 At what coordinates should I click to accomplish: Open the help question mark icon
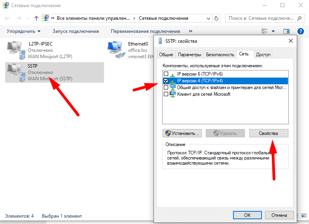(x=301, y=31)
